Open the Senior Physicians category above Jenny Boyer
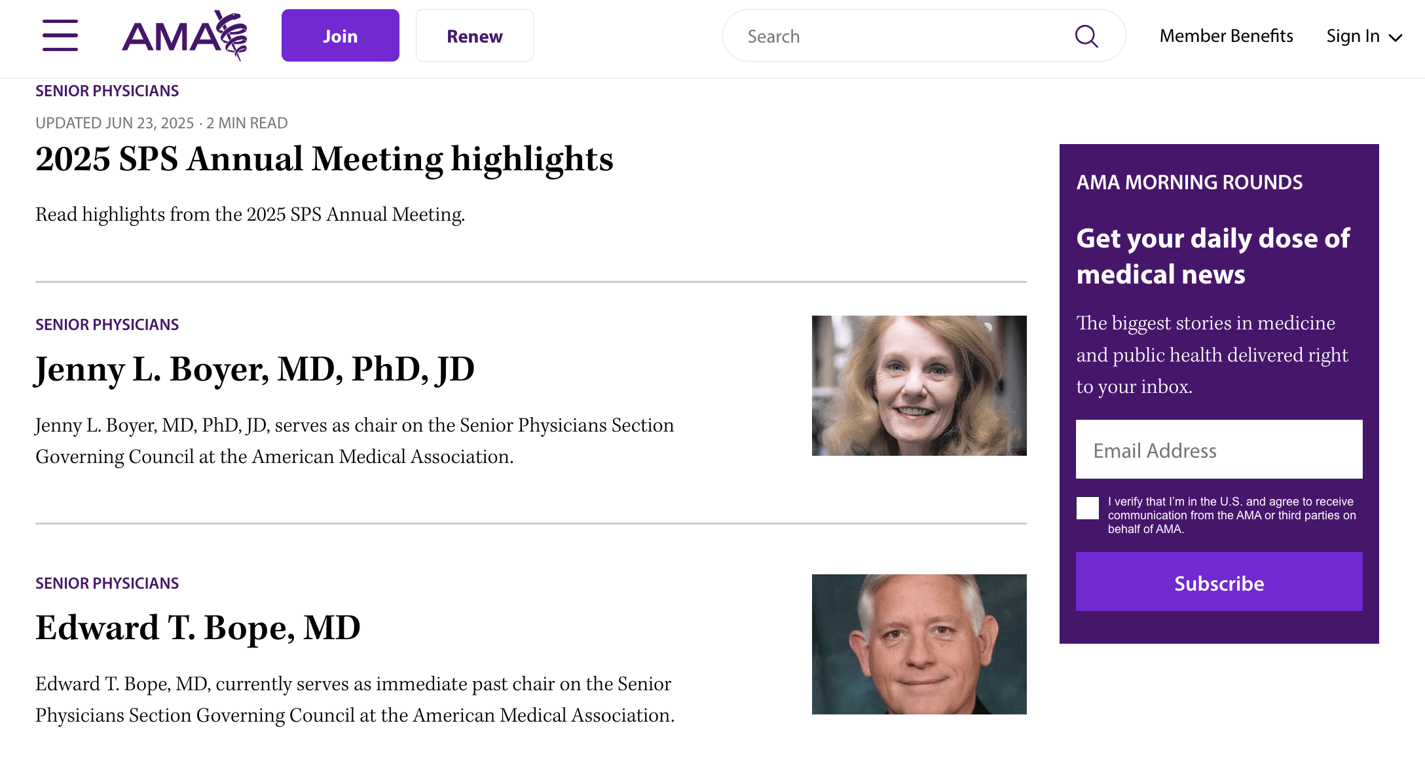Screen dimensions: 1425x757 coord(107,325)
